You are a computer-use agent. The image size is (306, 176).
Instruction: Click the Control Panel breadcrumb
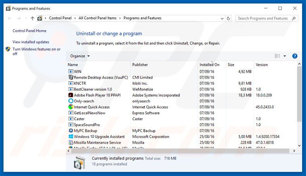point(60,18)
